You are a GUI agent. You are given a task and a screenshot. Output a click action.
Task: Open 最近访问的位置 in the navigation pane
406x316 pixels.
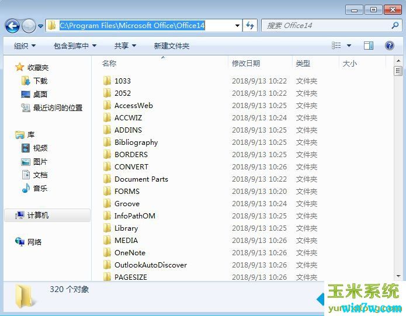click(x=58, y=107)
